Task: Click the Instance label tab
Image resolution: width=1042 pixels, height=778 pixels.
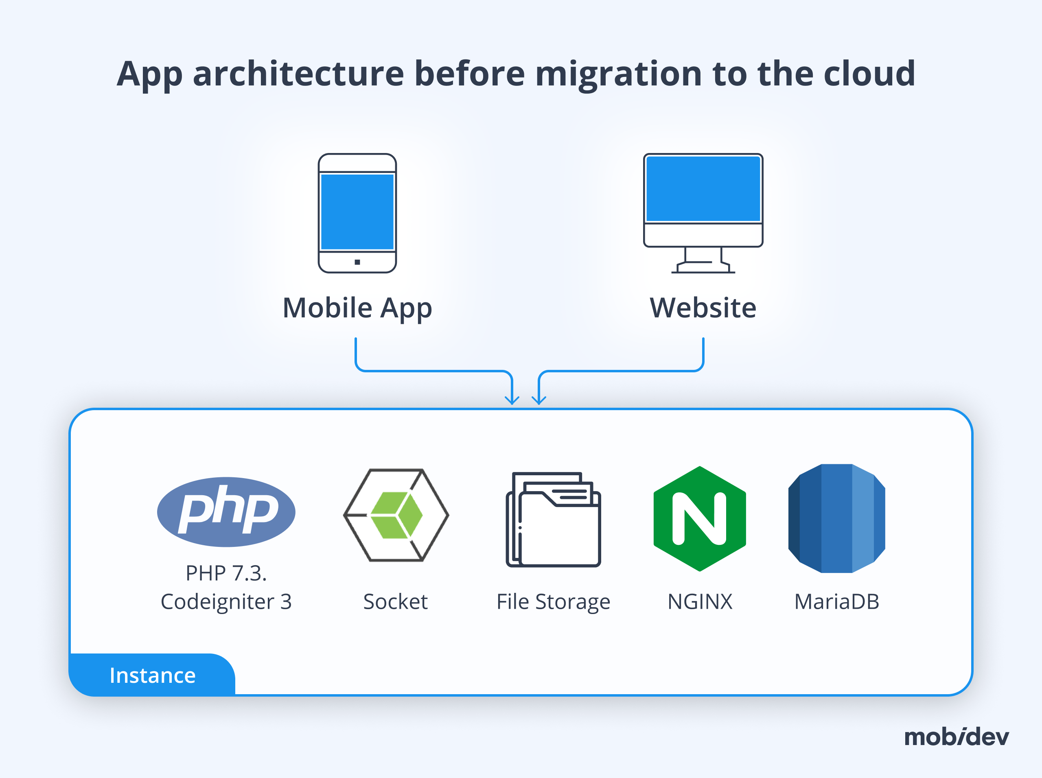Action: 152,675
